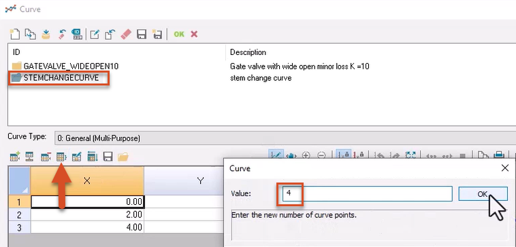The width and height of the screenshot is (516, 247).
Task: Click the red X cancel icon in toolbar
Action: click(194, 34)
